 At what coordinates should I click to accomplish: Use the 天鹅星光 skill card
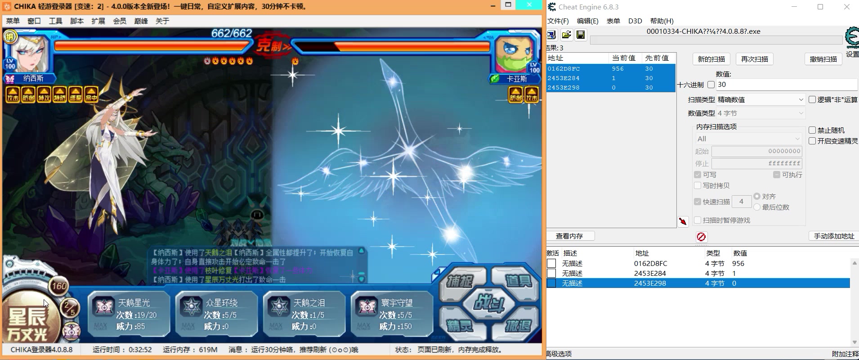click(x=129, y=314)
